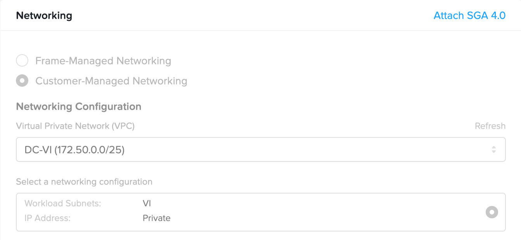Click the IP Address Private value
The height and width of the screenshot is (240, 521).
tap(156, 218)
